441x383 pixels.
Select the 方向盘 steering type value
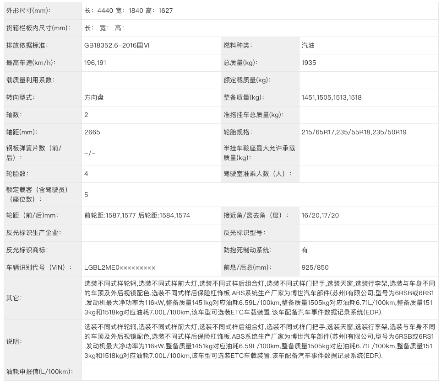click(93, 98)
